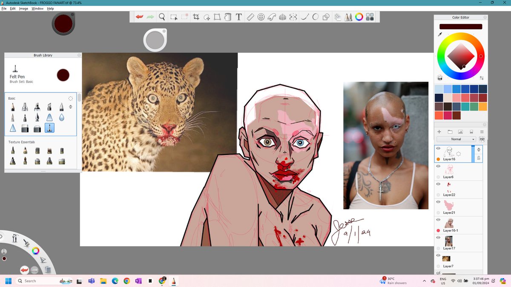This screenshot has height=287, width=511.
Task: Open the Image menu
Action: (23, 9)
